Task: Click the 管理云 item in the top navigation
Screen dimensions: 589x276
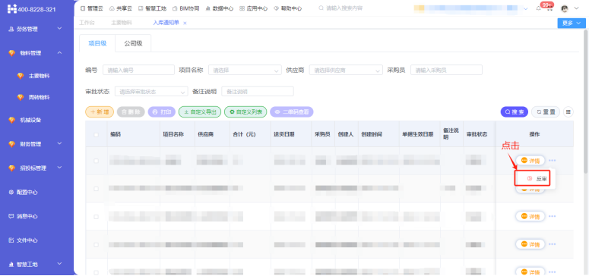Action: coord(93,8)
